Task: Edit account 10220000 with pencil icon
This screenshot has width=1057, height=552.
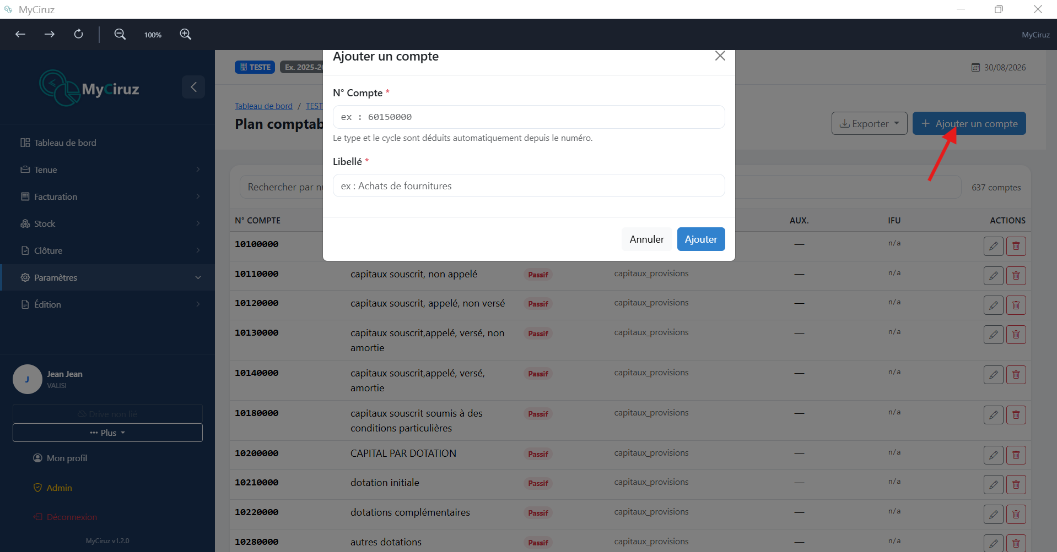Action: [993, 514]
